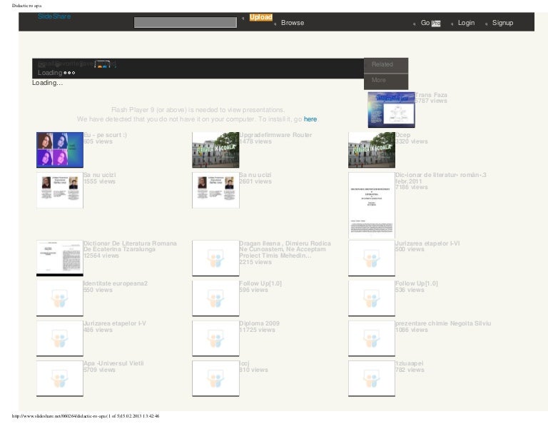Open the Login page
548x424 pixels.
(x=466, y=23)
